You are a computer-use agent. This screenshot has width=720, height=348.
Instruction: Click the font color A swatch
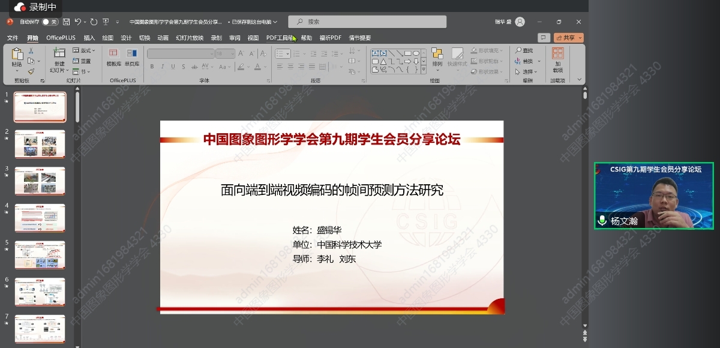pyautogui.click(x=257, y=67)
